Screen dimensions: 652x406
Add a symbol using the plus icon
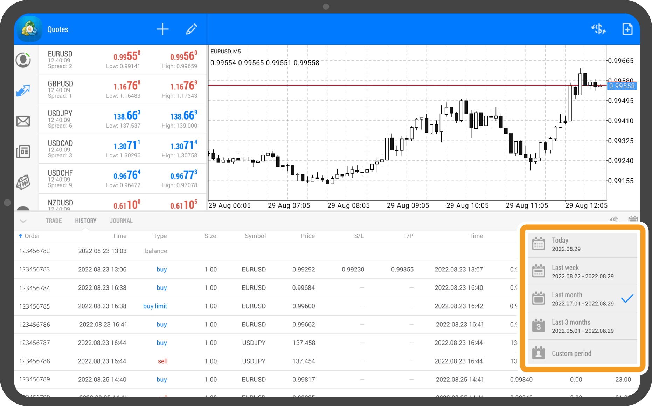(x=162, y=29)
